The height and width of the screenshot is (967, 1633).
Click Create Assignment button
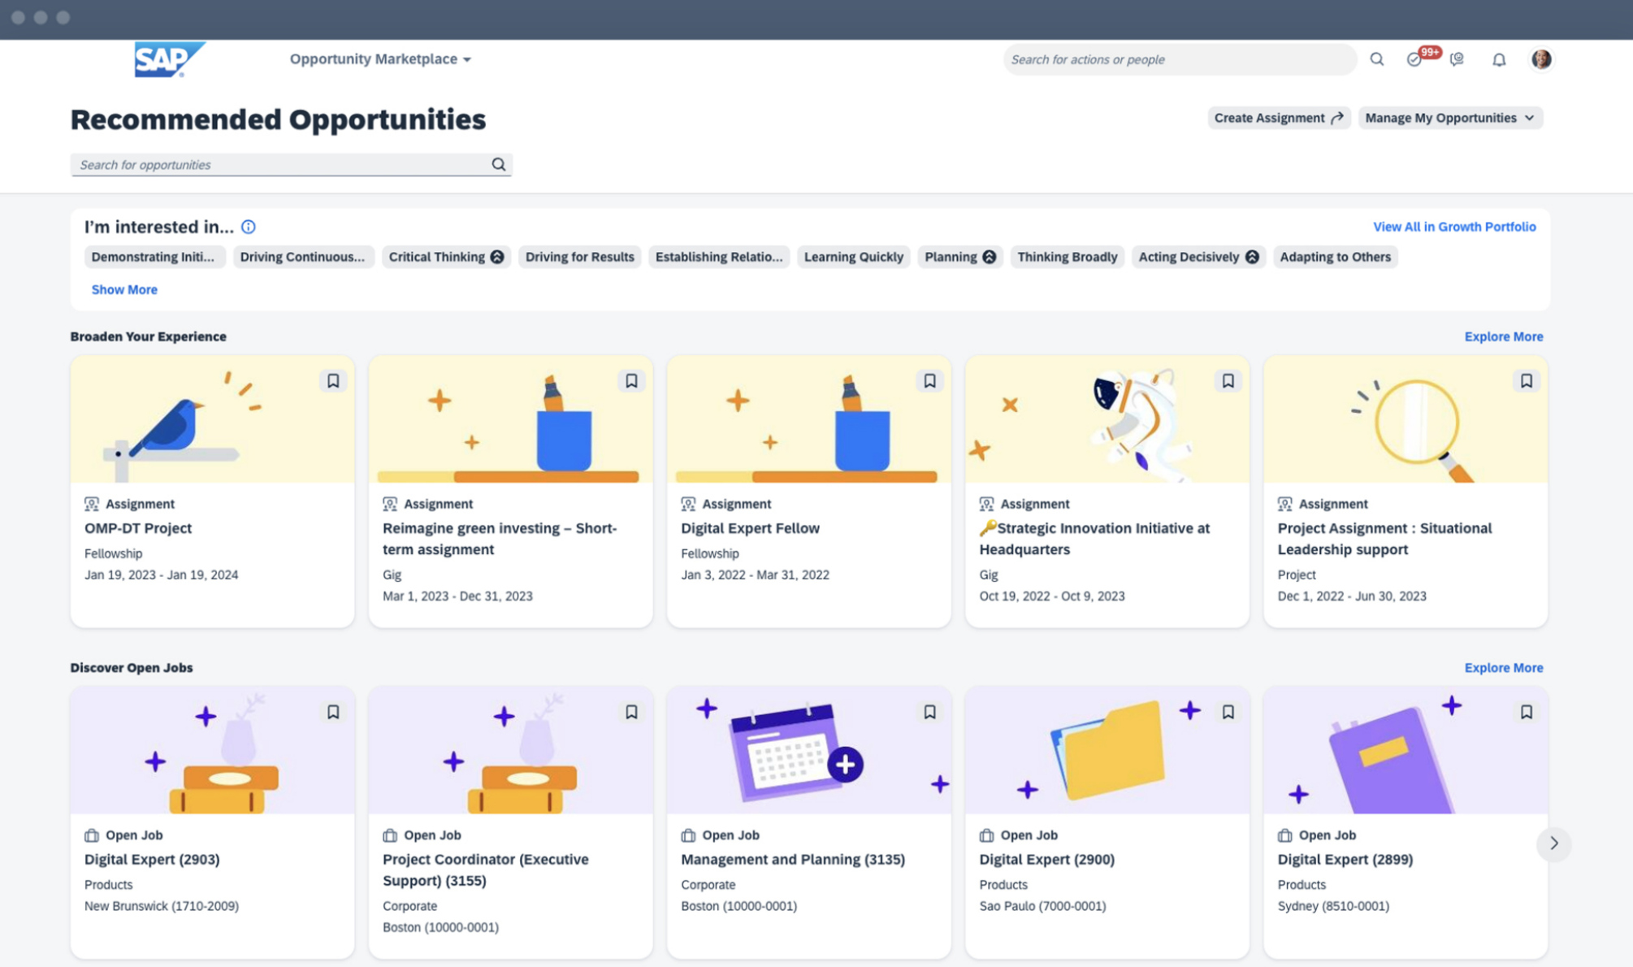point(1279,118)
